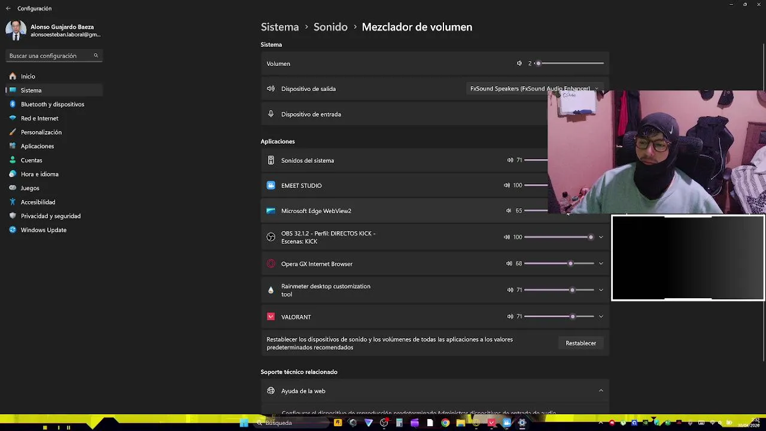Expand the VALORANT app row
This screenshot has height=431, width=766.
[601, 317]
